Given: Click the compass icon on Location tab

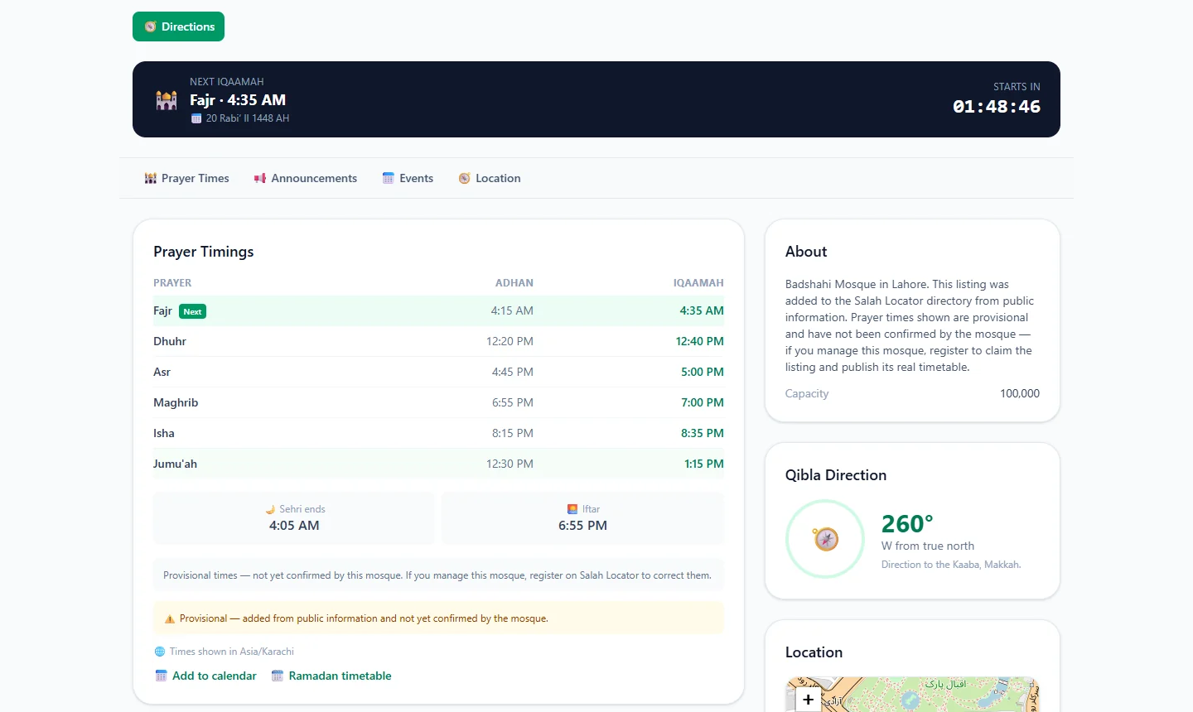Looking at the screenshot, I should pyautogui.click(x=465, y=178).
